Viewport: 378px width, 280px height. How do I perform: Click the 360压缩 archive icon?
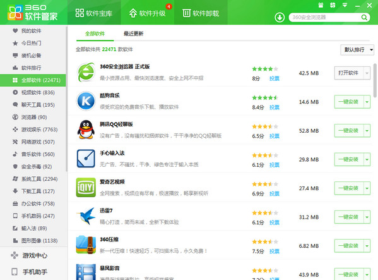point(86,245)
